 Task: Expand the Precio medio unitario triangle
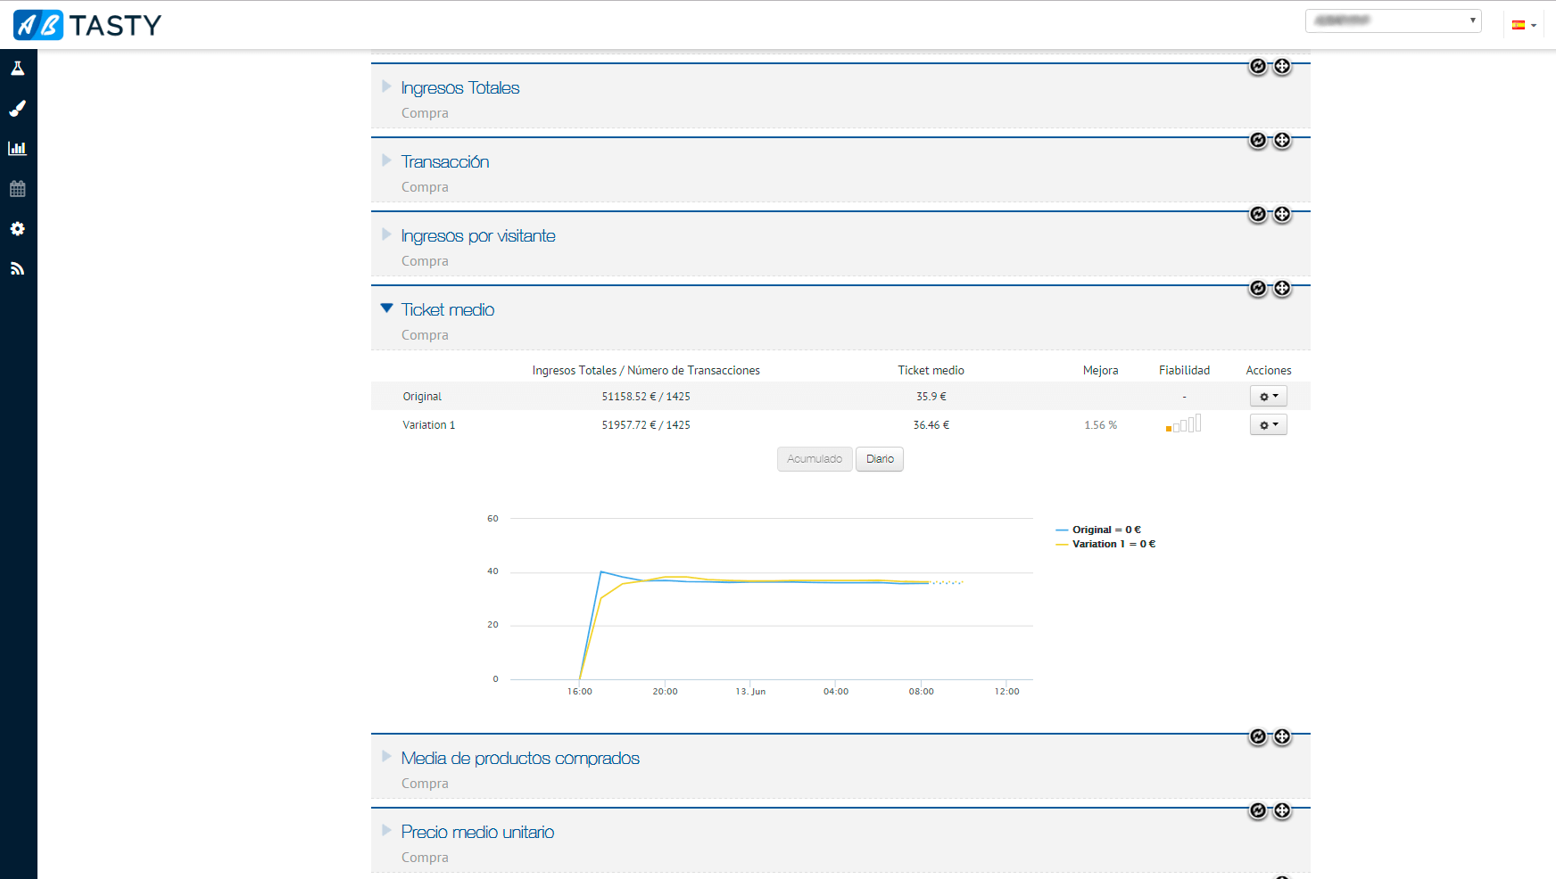click(x=386, y=831)
